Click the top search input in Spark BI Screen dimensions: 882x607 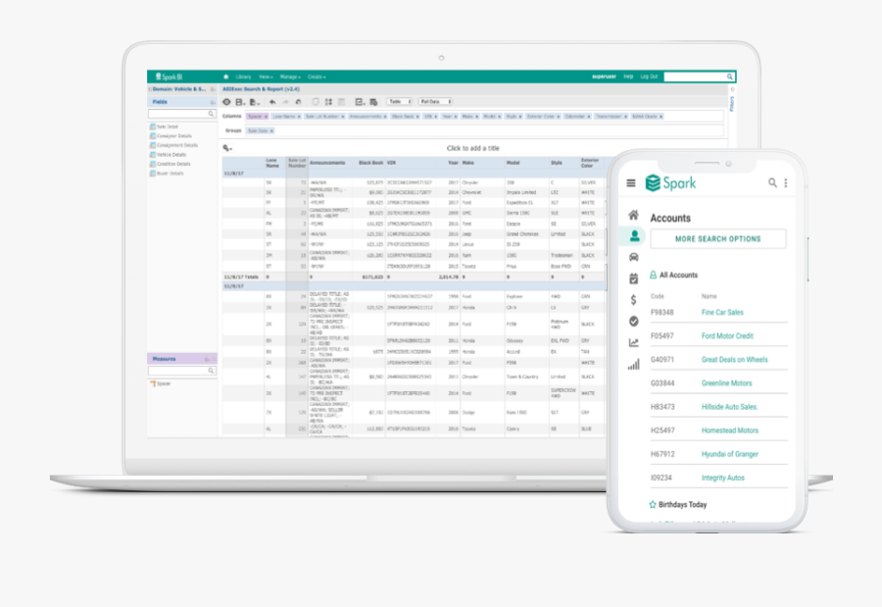[x=700, y=76]
